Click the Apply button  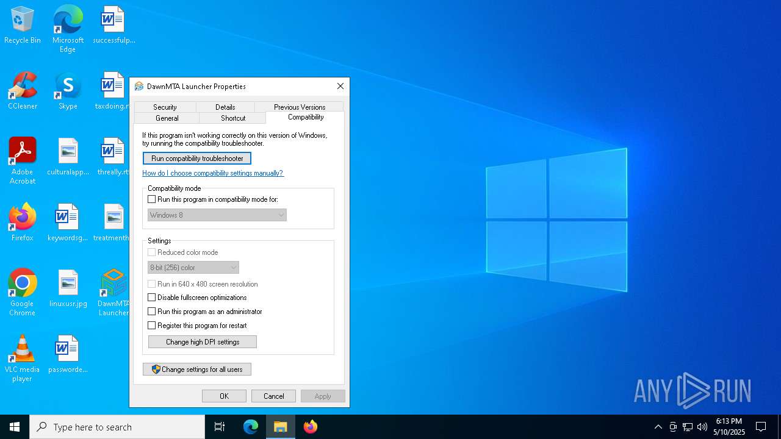[x=323, y=396]
